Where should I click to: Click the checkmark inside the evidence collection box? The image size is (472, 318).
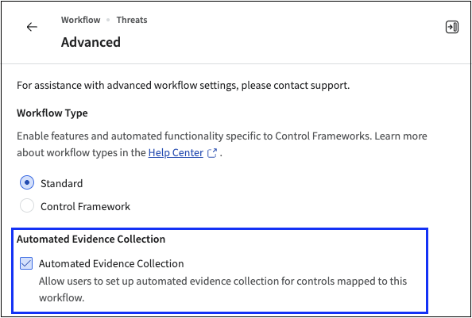(26, 263)
